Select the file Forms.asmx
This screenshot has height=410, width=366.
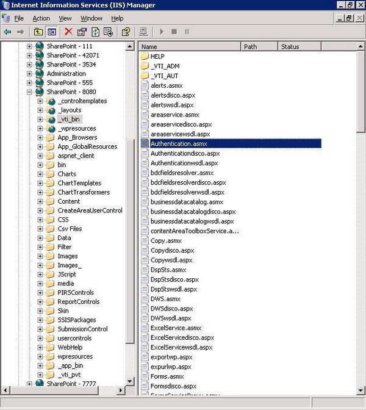pyautogui.click(x=167, y=376)
